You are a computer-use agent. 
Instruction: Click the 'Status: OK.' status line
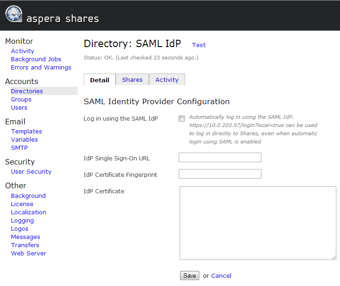[141, 58]
